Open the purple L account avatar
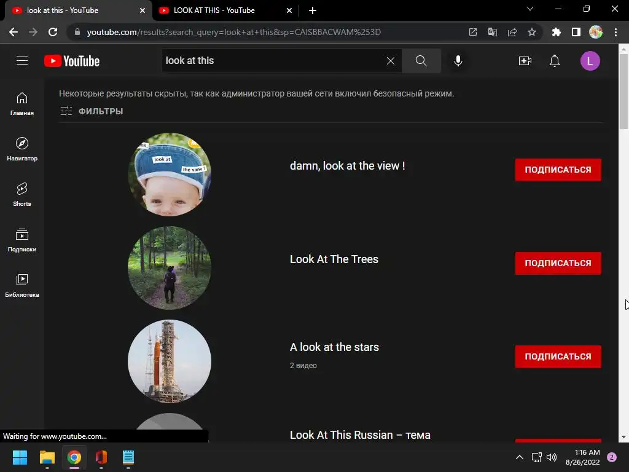This screenshot has height=472, width=629. coord(590,61)
